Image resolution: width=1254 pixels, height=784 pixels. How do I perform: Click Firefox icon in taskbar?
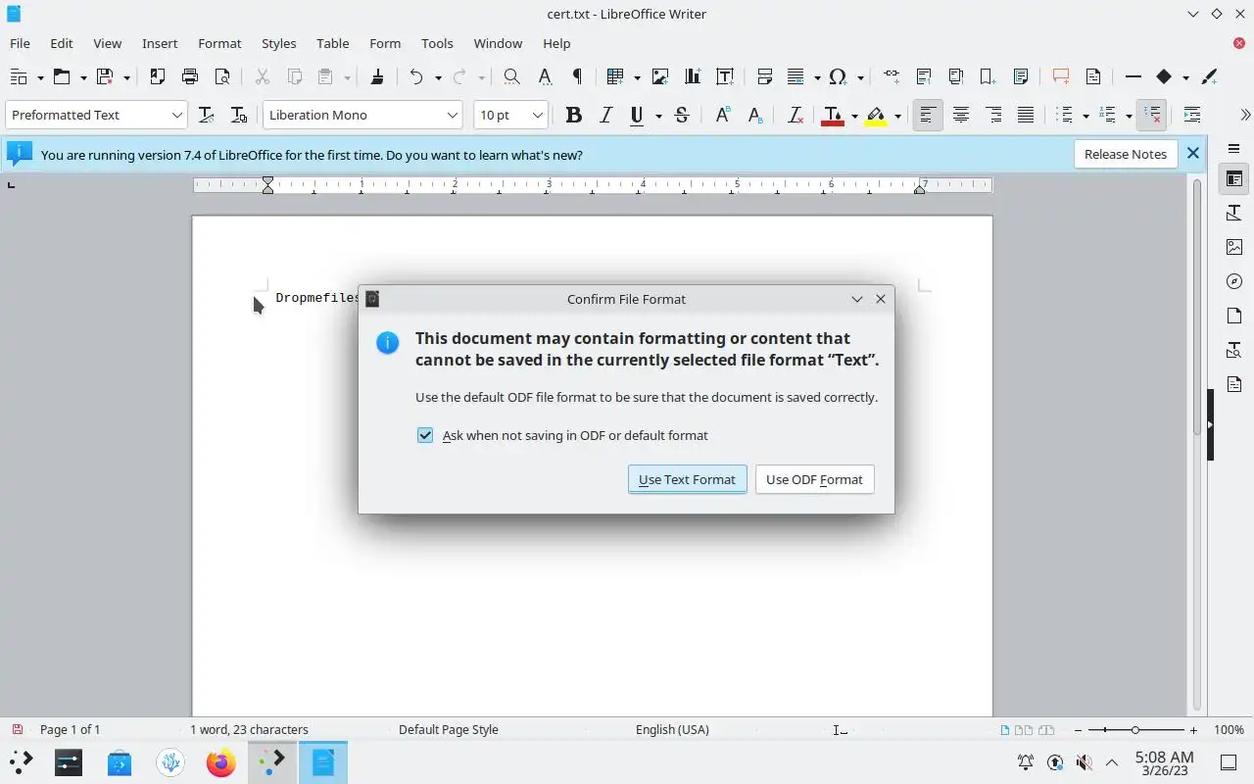coord(220,761)
